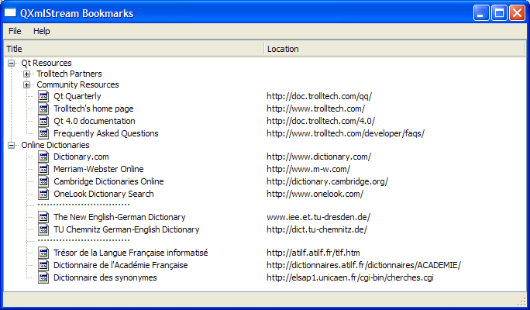Screen dimensions: 530x310
Task: Click the Title column header
Action: (132, 49)
